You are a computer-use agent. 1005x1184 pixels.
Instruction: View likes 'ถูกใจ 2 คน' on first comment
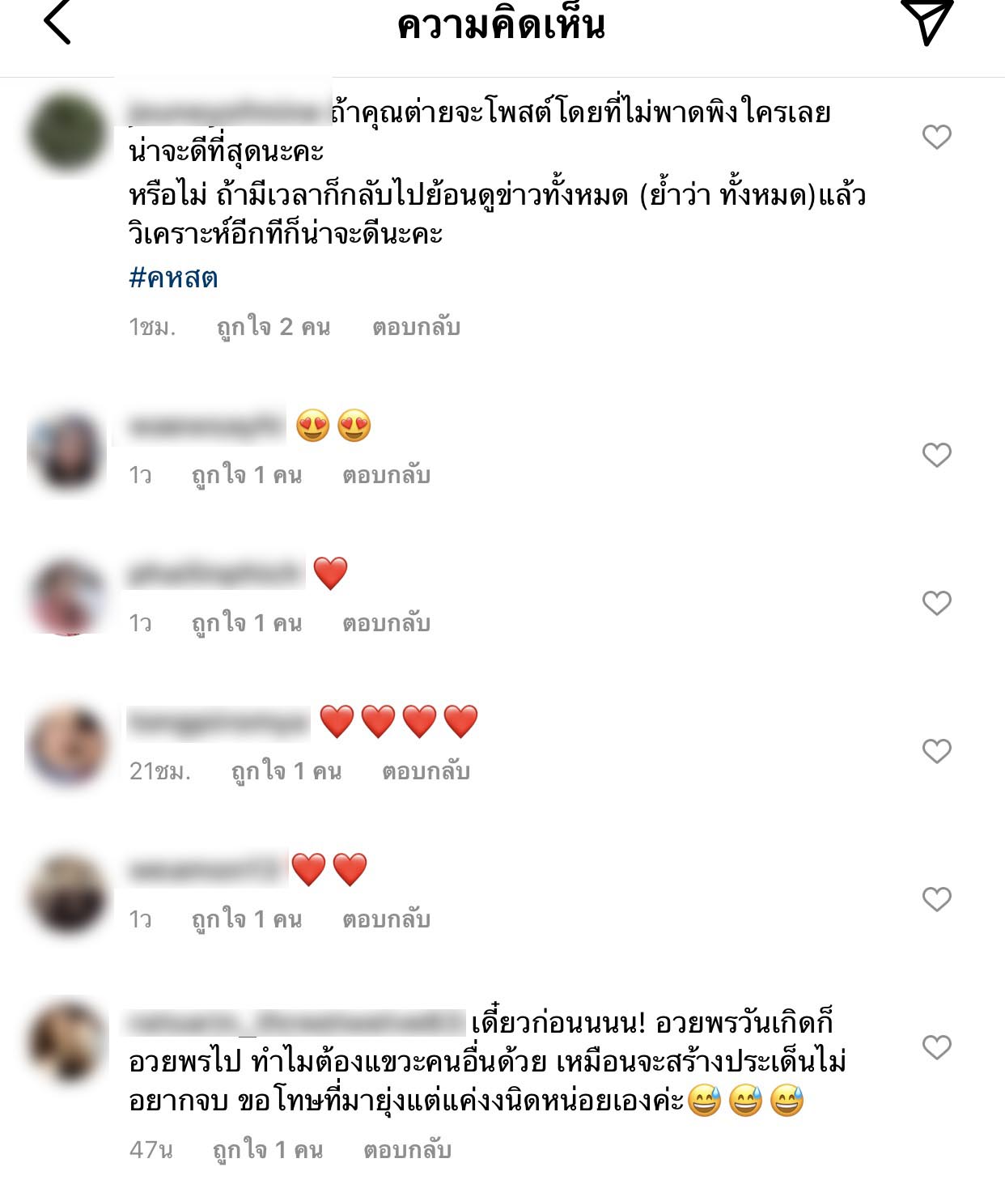(x=274, y=327)
